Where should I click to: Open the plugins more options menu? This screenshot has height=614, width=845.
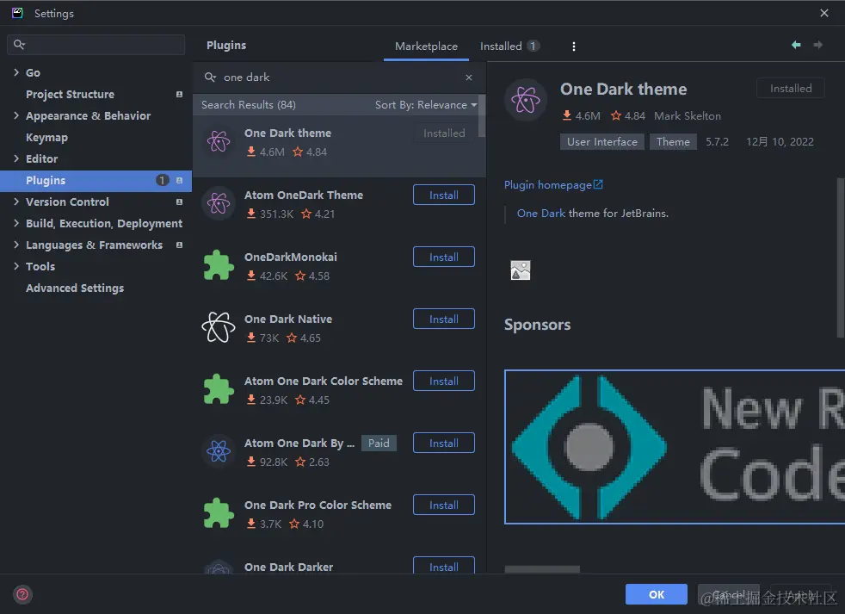573,47
